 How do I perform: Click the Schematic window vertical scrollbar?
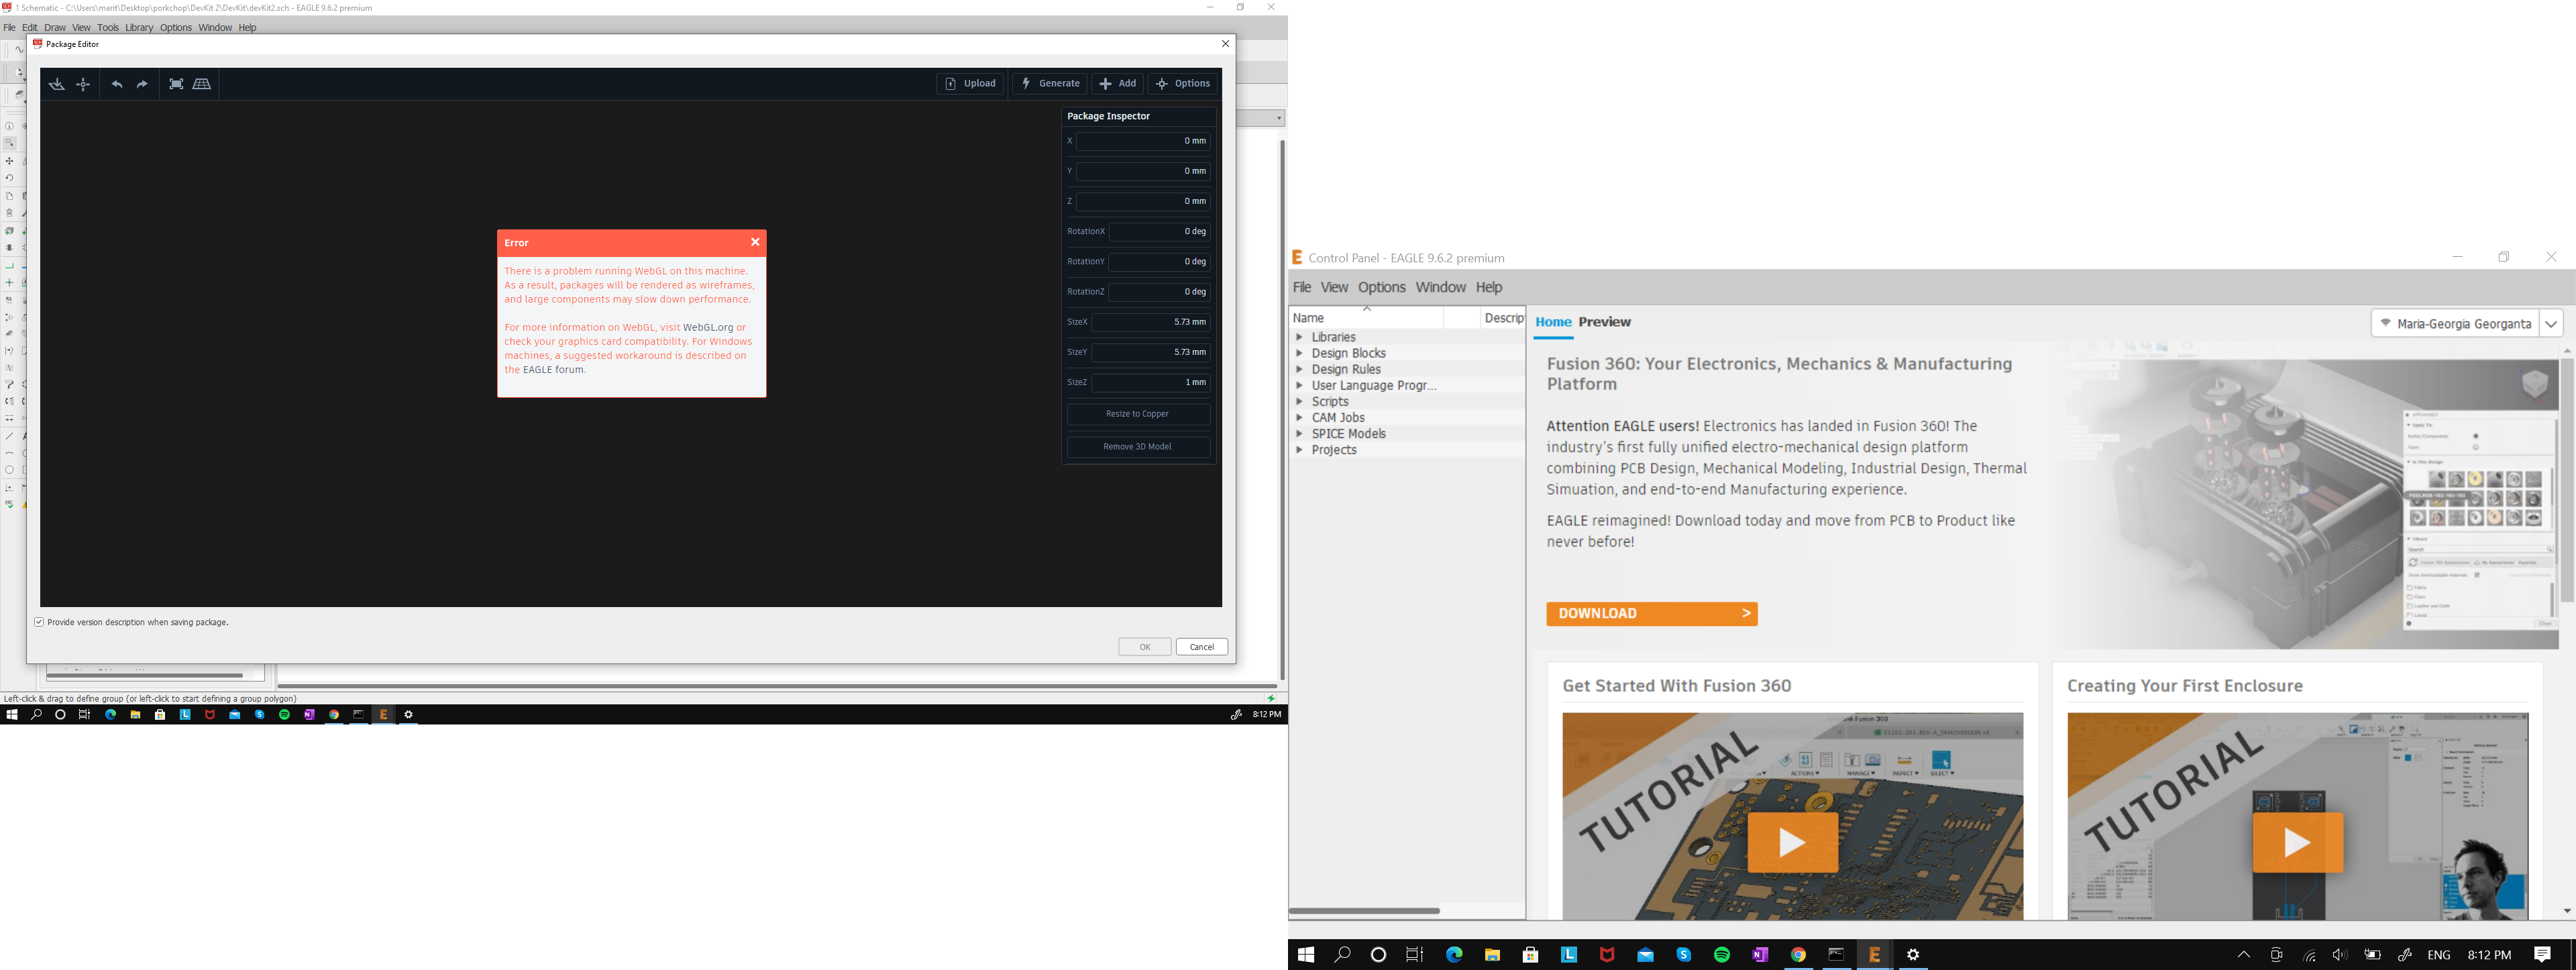[x=1282, y=410]
